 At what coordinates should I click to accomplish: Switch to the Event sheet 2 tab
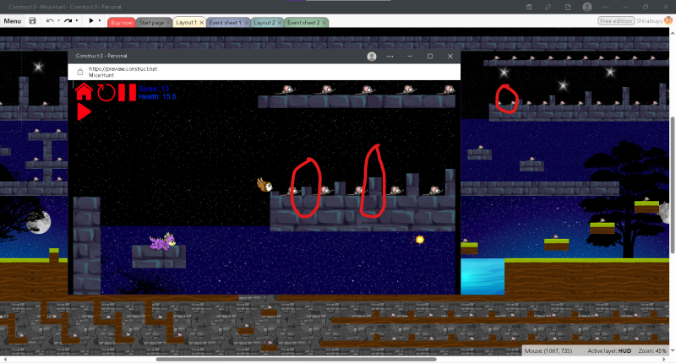(x=303, y=23)
